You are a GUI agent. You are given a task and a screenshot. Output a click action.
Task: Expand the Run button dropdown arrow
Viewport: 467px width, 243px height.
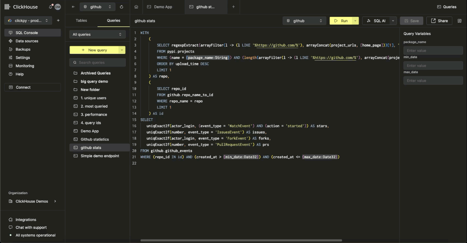coord(355,21)
